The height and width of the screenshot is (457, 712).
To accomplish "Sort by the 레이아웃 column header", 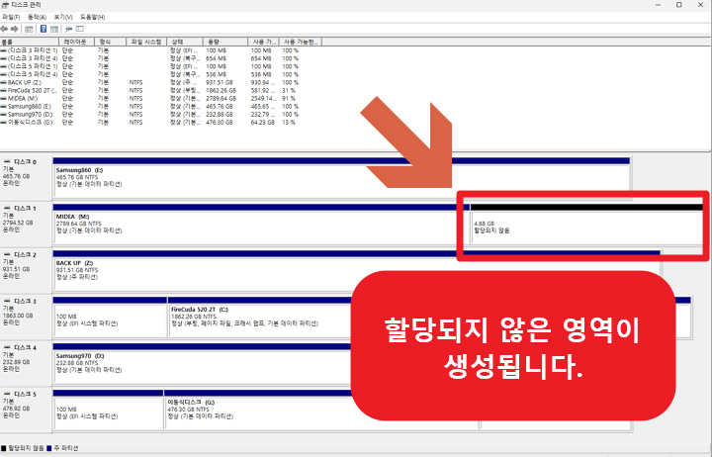I will [x=77, y=42].
